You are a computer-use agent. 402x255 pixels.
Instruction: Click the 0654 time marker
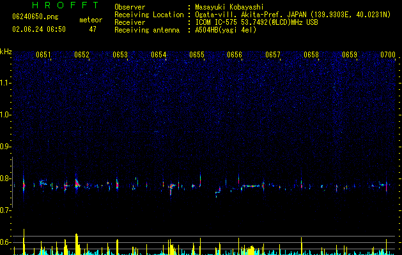coord(158,55)
